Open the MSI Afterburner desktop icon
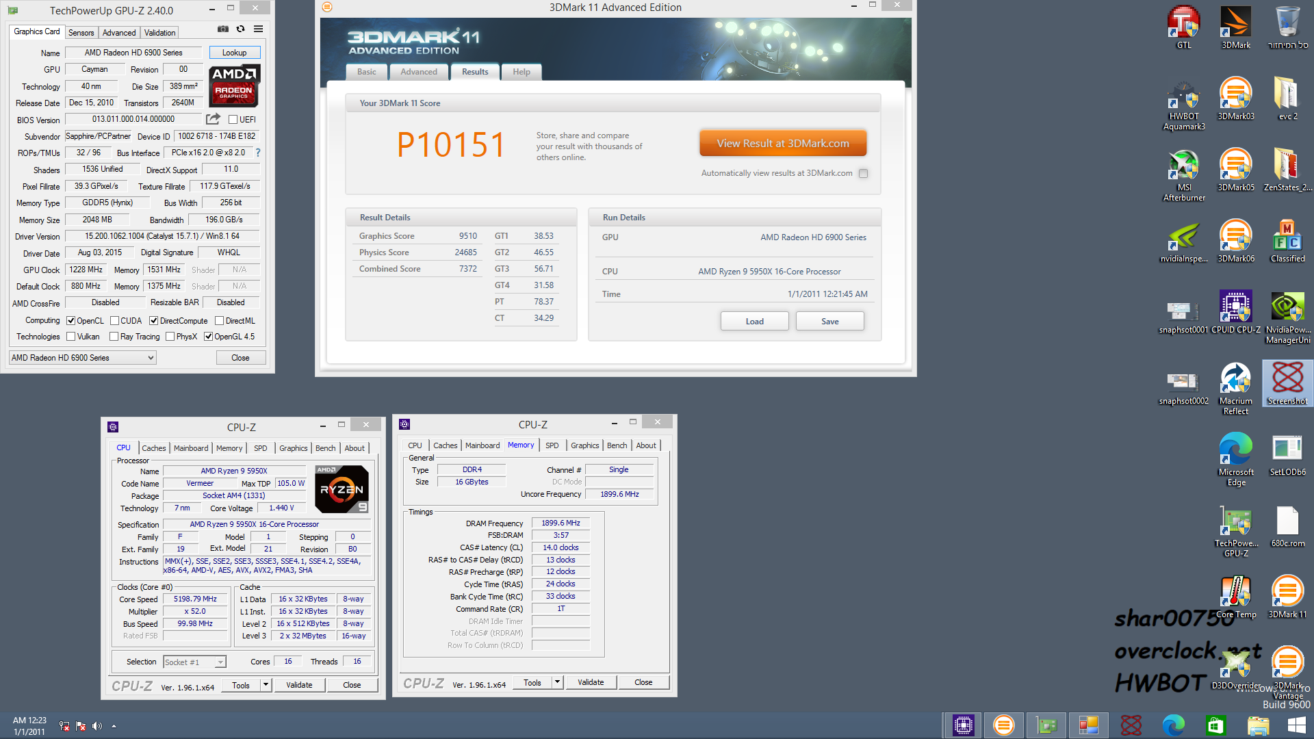Image resolution: width=1314 pixels, height=739 pixels. 1184,175
